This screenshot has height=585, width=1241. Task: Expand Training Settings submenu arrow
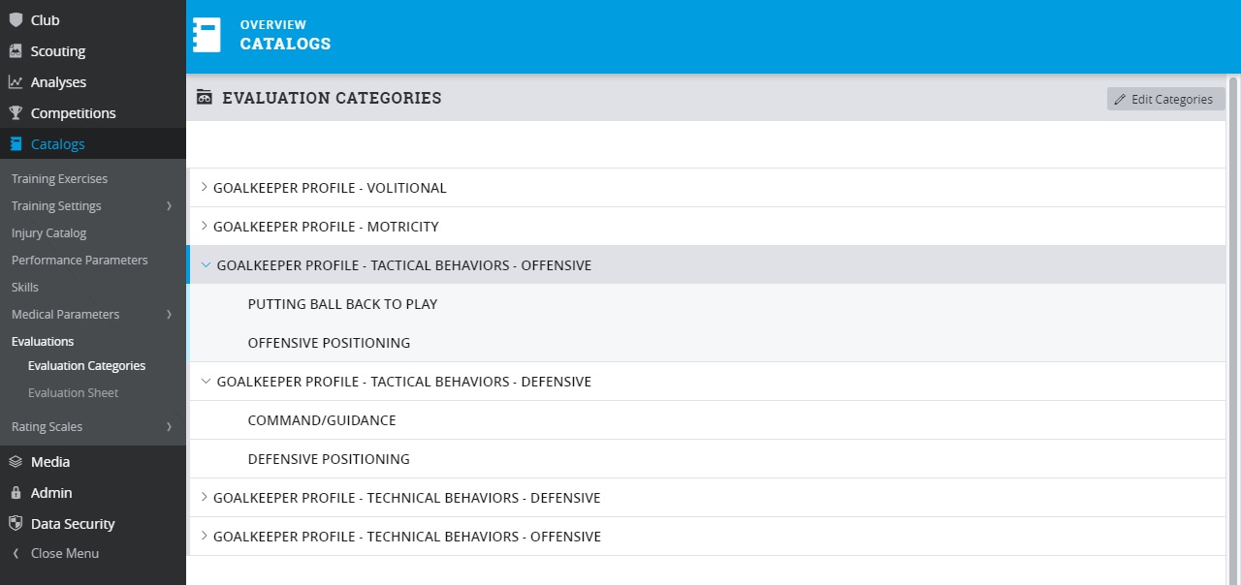point(169,206)
